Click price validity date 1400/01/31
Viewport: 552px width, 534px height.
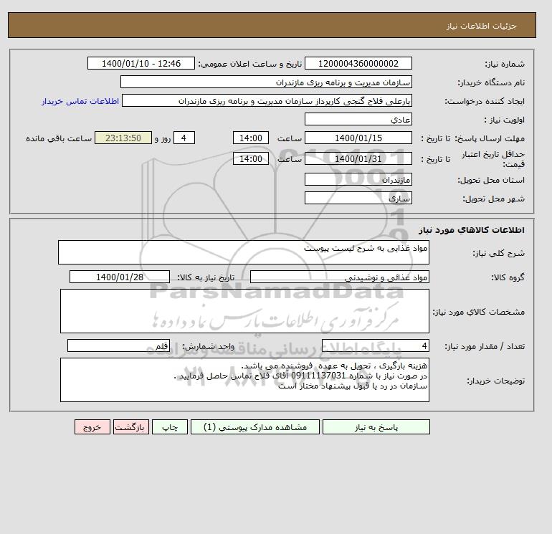[x=358, y=158]
